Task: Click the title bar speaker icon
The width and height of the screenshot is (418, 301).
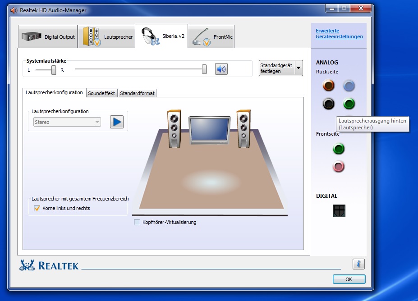Action: click(x=14, y=10)
